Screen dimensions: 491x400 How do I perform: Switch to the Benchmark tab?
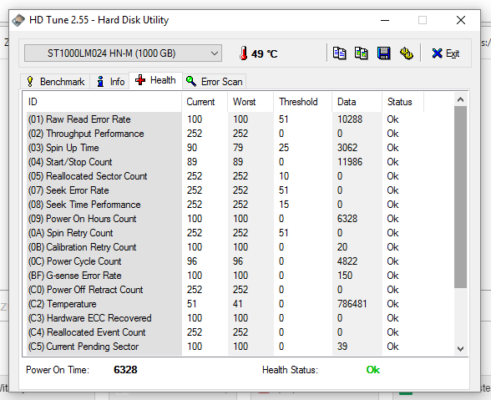pyautogui.click(x=55, y=82)
